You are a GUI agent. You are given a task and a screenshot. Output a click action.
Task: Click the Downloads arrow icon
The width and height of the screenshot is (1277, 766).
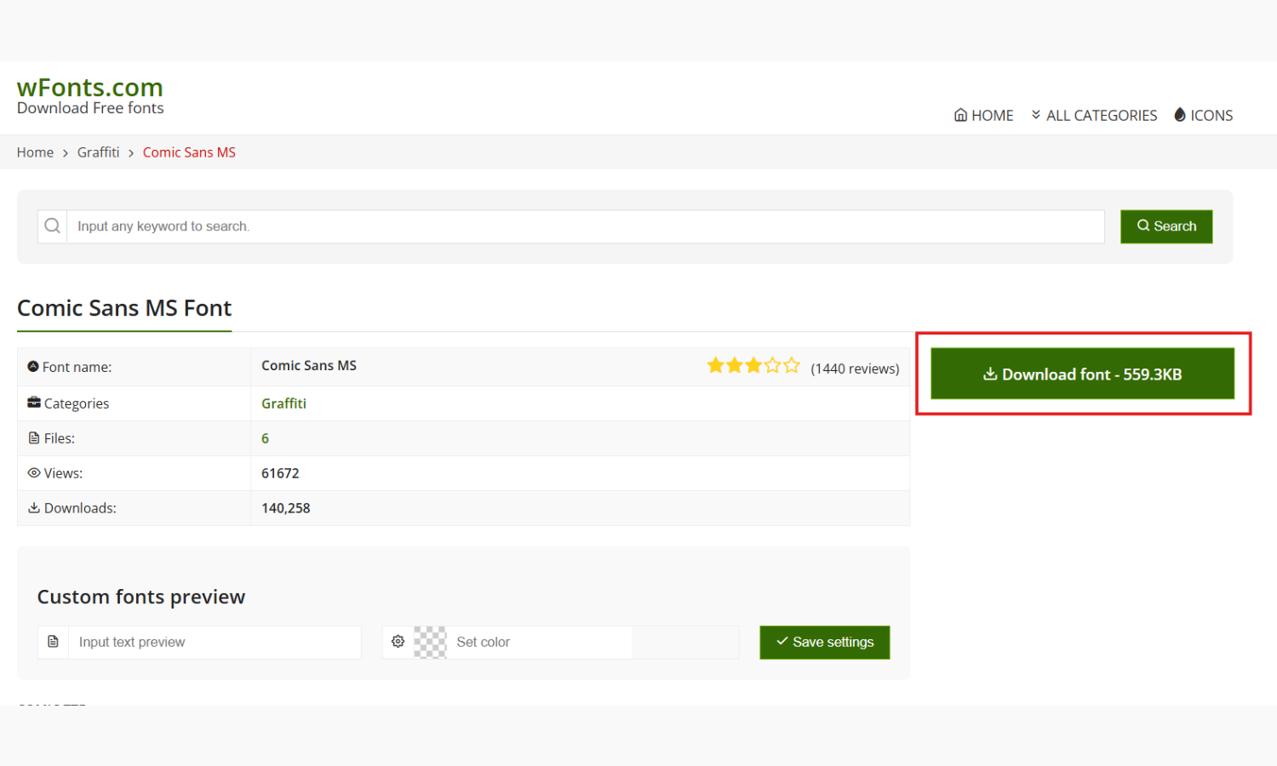click(x=34, y=507)
